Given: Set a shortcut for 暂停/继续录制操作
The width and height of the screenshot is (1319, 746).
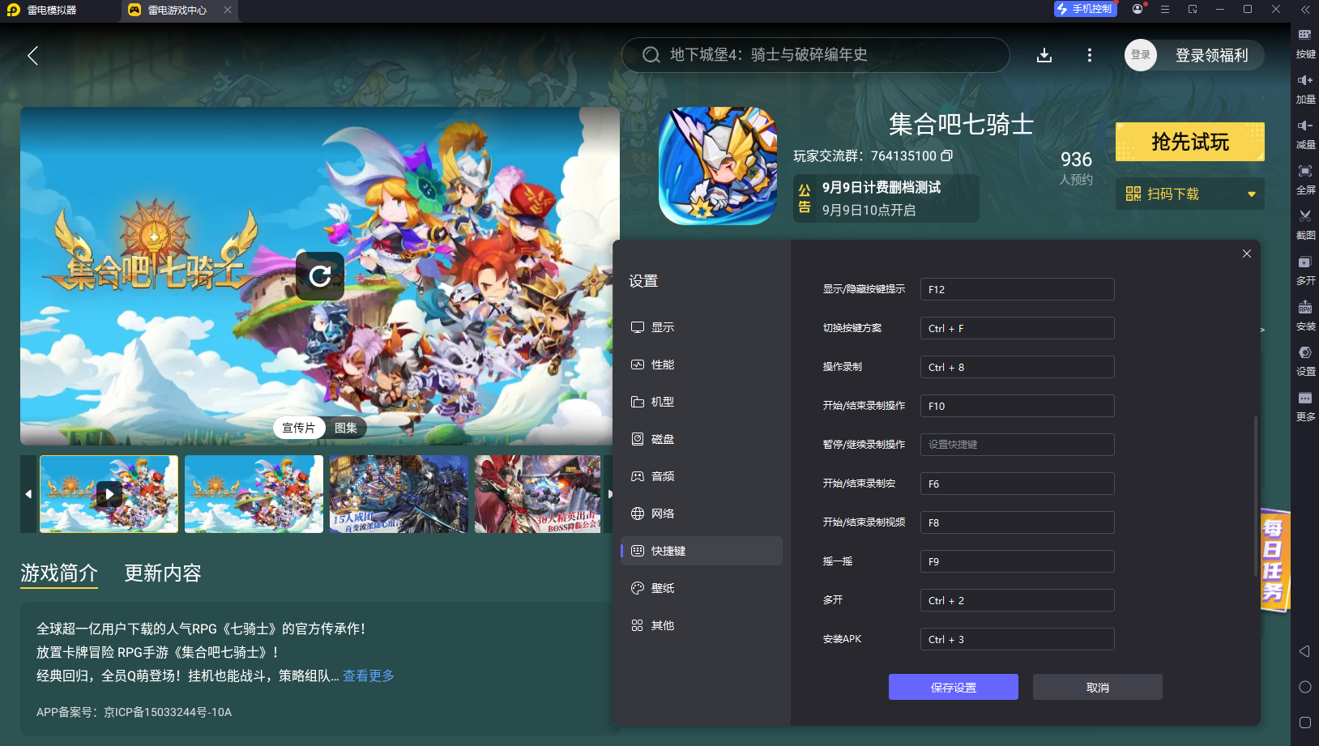Looking at the screenshot, I should (1017, 445).
